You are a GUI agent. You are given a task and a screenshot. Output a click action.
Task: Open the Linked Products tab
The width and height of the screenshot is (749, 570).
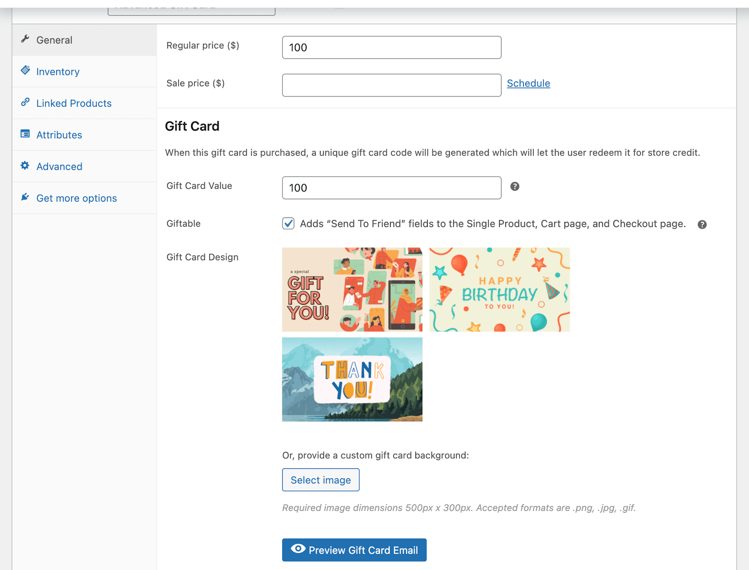(74, 103)
